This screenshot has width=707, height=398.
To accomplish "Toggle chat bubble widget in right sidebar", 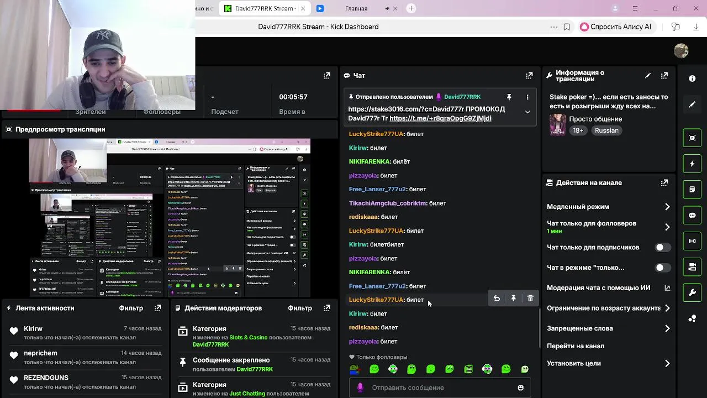I will (692, 215).
